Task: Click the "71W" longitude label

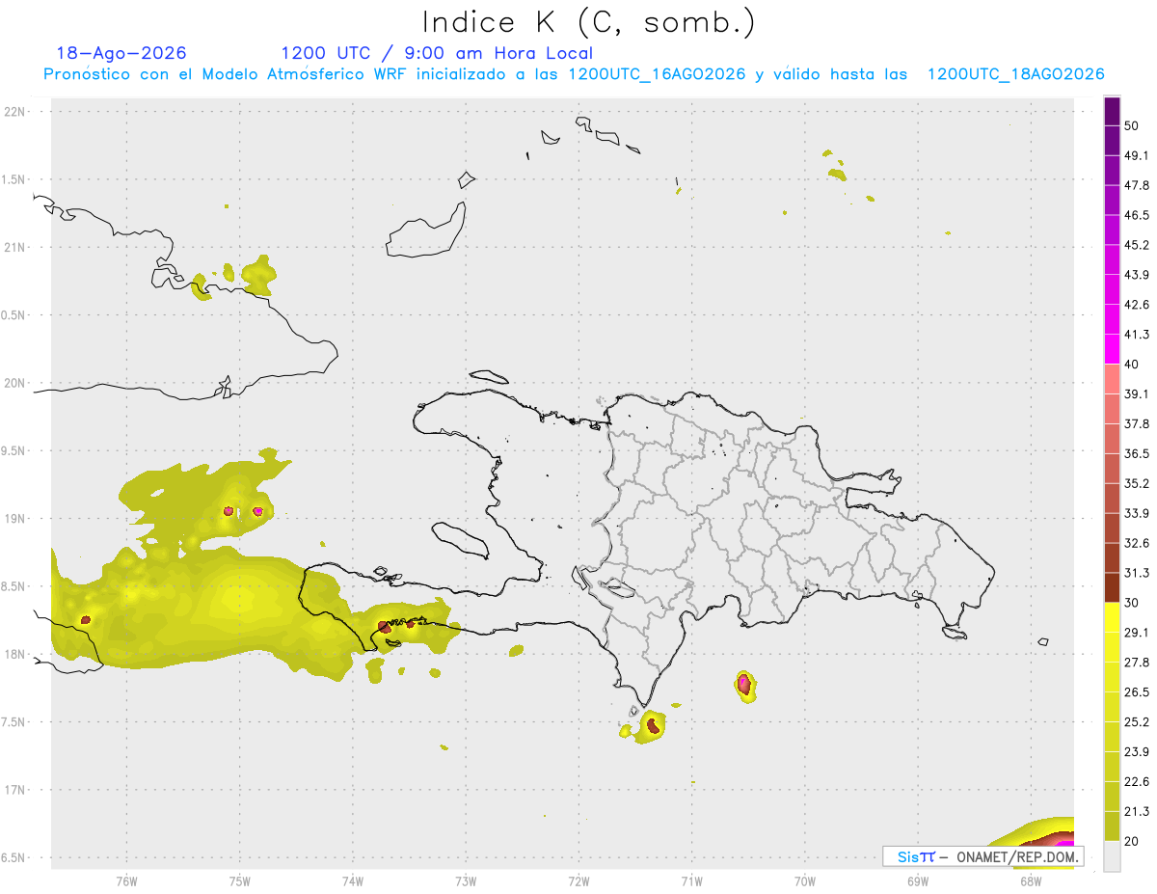Action: coord(691,880)
